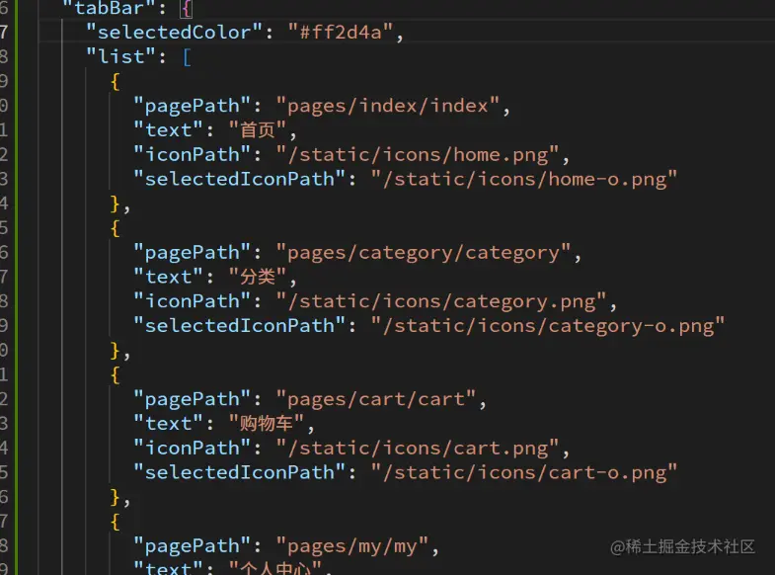775x575 pixels.
Task: Click the opening brace before the cart entry
Action: point(116,374)
